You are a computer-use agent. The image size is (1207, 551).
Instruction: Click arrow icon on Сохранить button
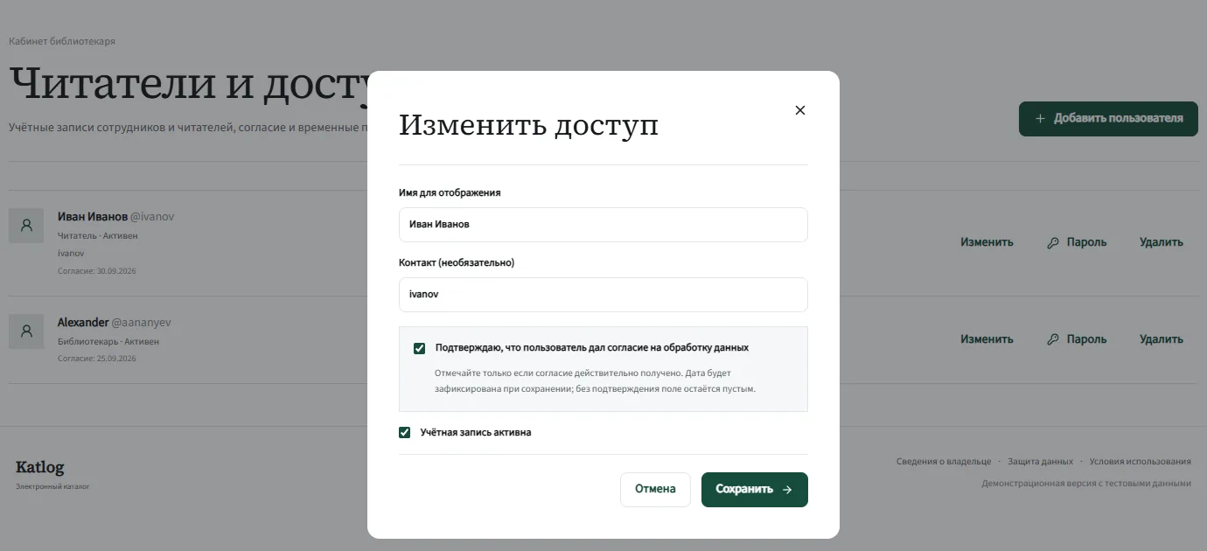(787, 490)
